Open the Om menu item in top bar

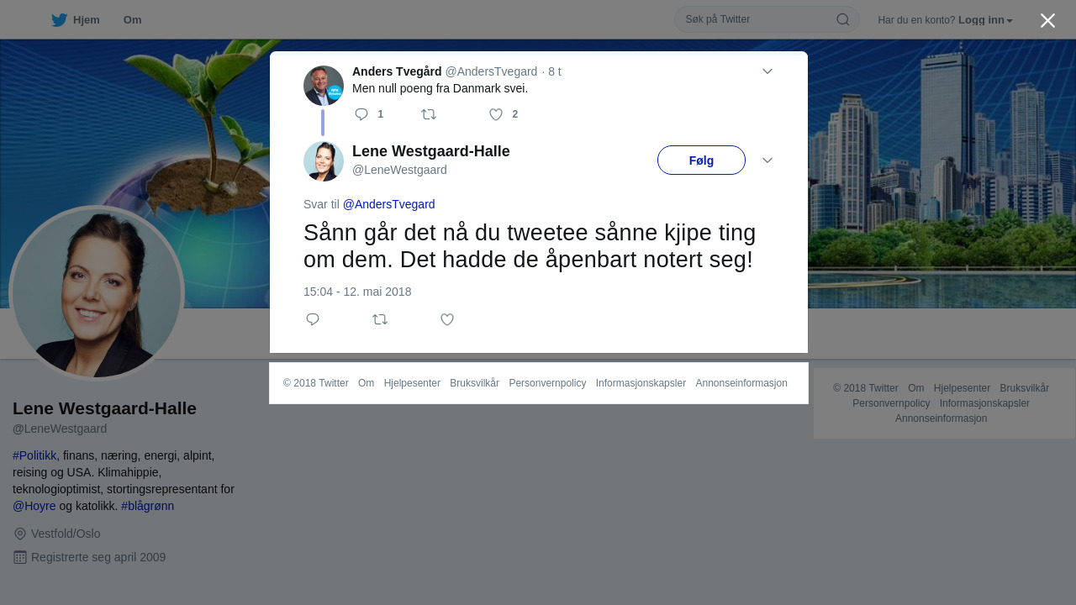132,20
